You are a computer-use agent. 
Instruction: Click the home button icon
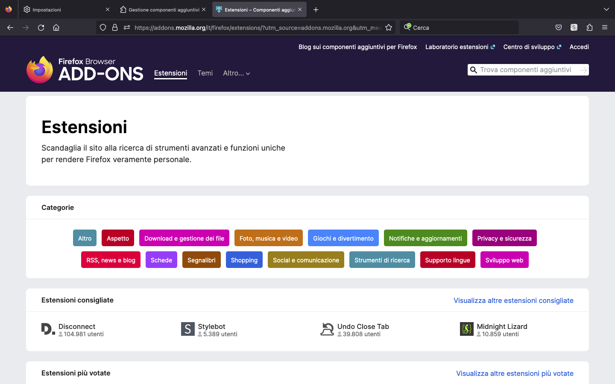point(56,28)
